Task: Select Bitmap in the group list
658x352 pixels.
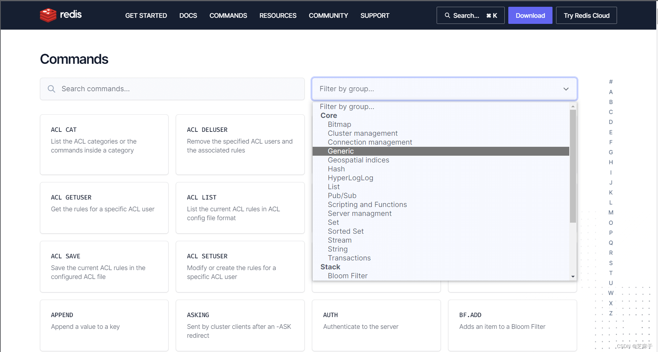Action: coord(441,124)
